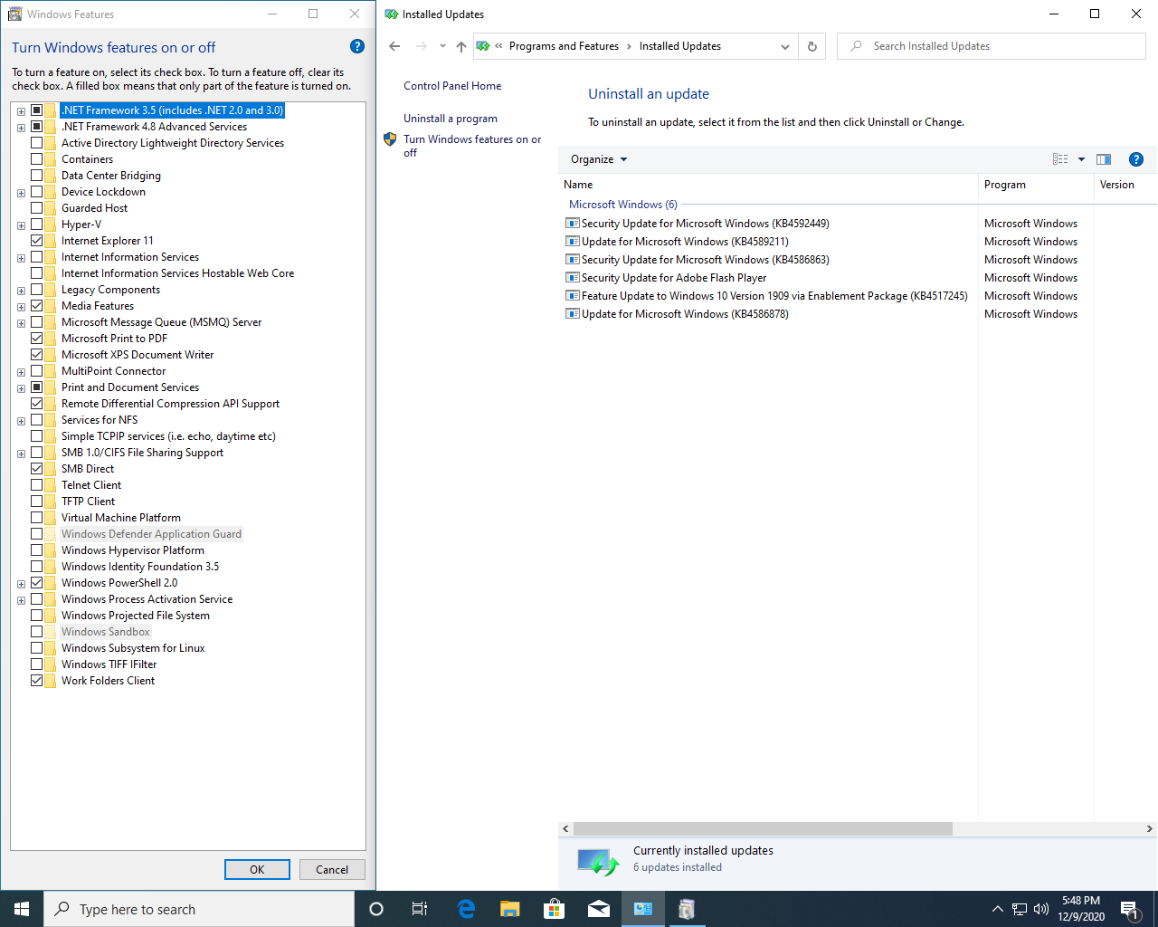
Task: Click icon of Adobe Flash Player update
Action: click(572, 278)
